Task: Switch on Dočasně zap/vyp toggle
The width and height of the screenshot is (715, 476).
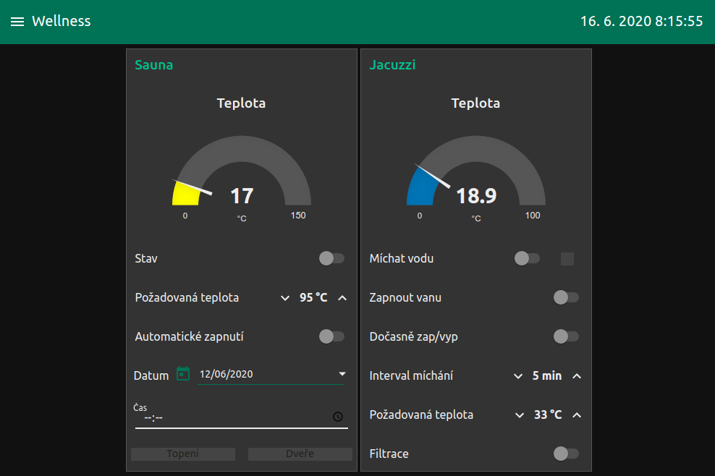Action: (566, 336)
